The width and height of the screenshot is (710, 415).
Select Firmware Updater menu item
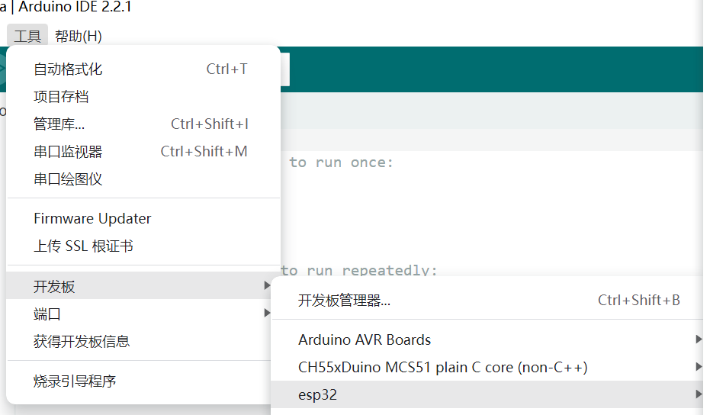click(143, 218)
